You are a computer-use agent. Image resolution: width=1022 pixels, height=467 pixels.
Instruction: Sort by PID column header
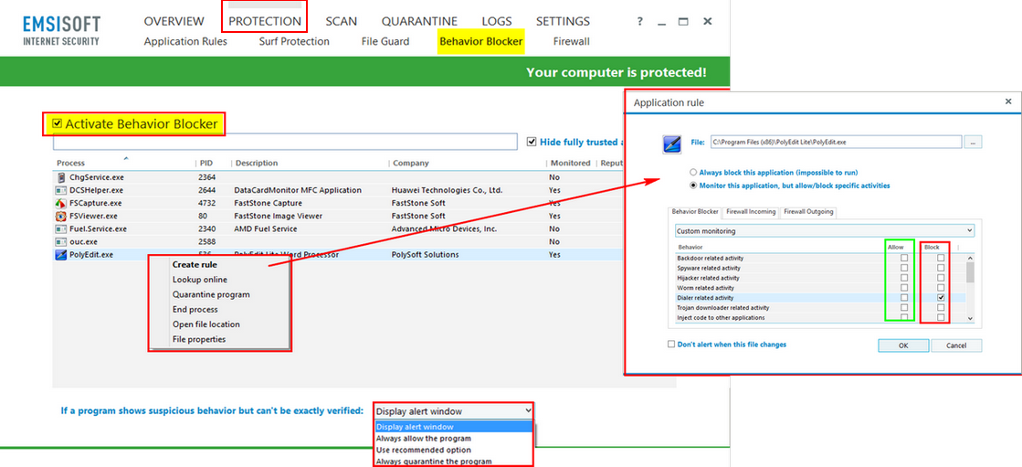pyautogui.click(x=206, y=163)
